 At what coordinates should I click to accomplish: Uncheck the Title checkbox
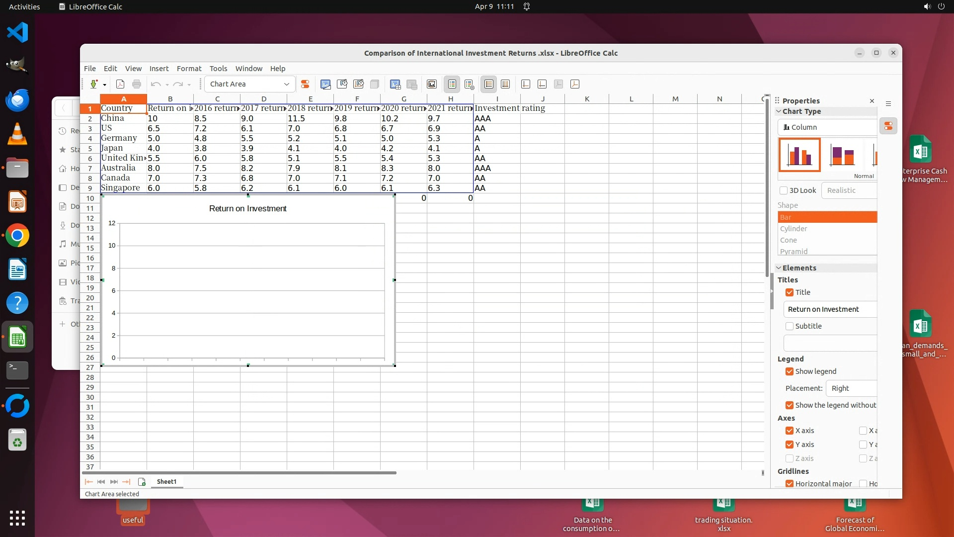point(790,292)
